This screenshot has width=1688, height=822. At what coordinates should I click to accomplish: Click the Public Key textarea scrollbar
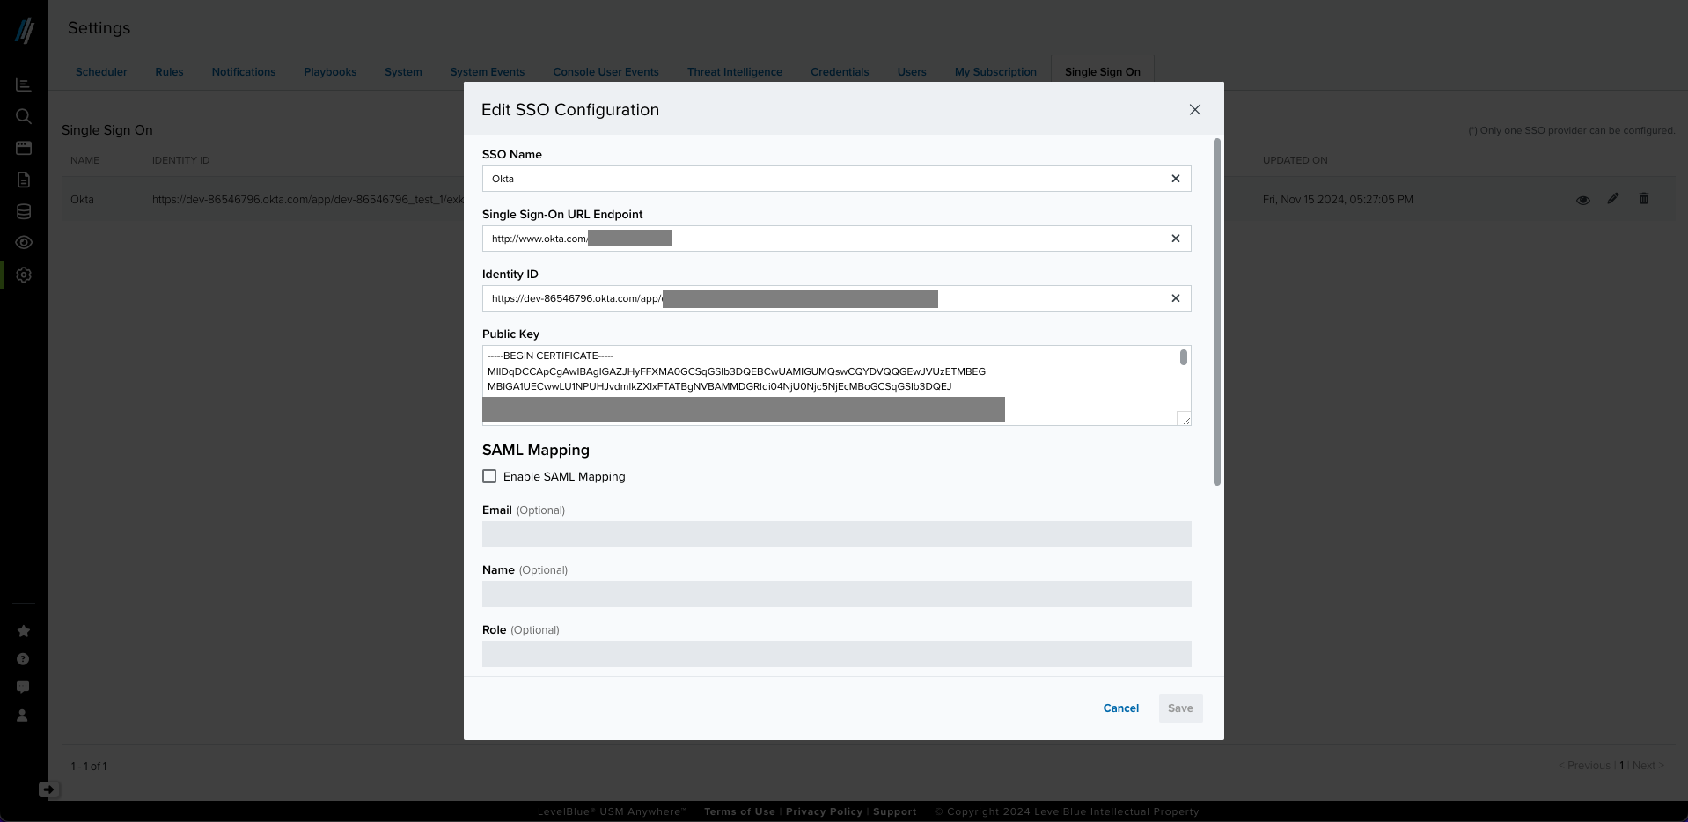[1183, 356]
